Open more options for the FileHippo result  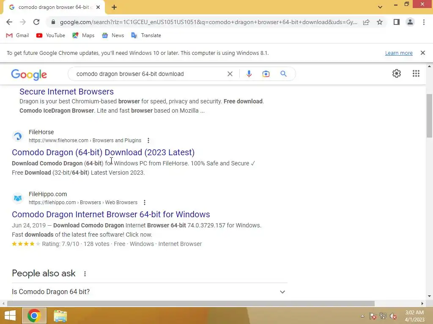click(145, 202)
